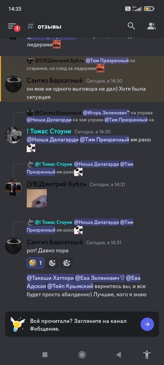164x365 pixels.
Task: Open the cat GIF image thumbnail
Action: pyautogui.click(x=37, y=198)
